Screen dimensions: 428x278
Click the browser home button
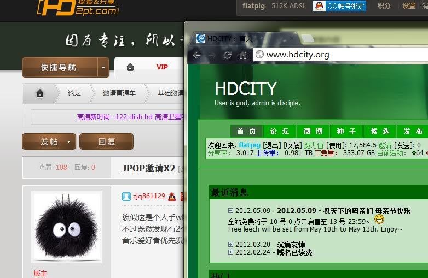pyautogui.click(x=242, y=55)
